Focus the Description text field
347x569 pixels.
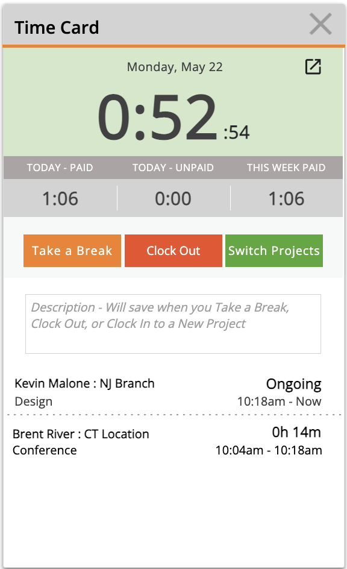click(x=173, y=324)
